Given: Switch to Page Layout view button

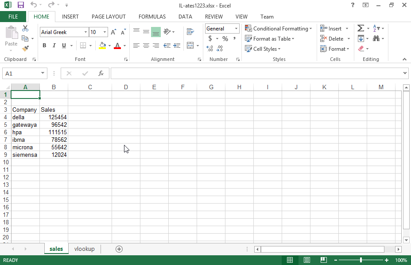Looking at the screenshot, I should click(x=306, y=260).
